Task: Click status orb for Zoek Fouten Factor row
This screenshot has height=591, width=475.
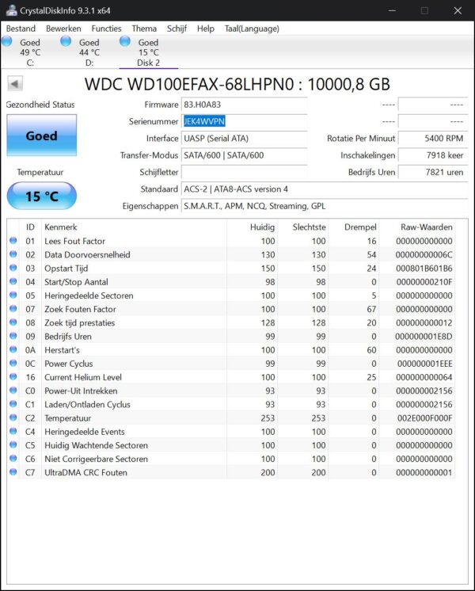Action: click(x=13, y=308)
